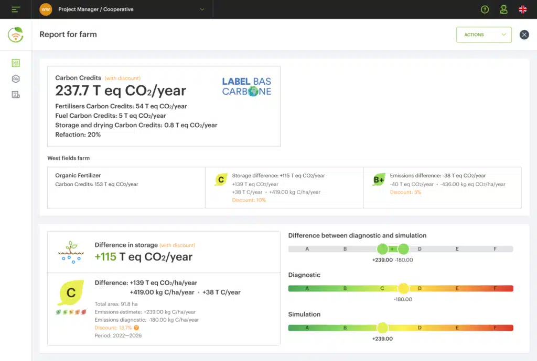The height and width of the screenshot is (361, 537).
Task: Open the report document sidebar icon
Action: point(16,95)
